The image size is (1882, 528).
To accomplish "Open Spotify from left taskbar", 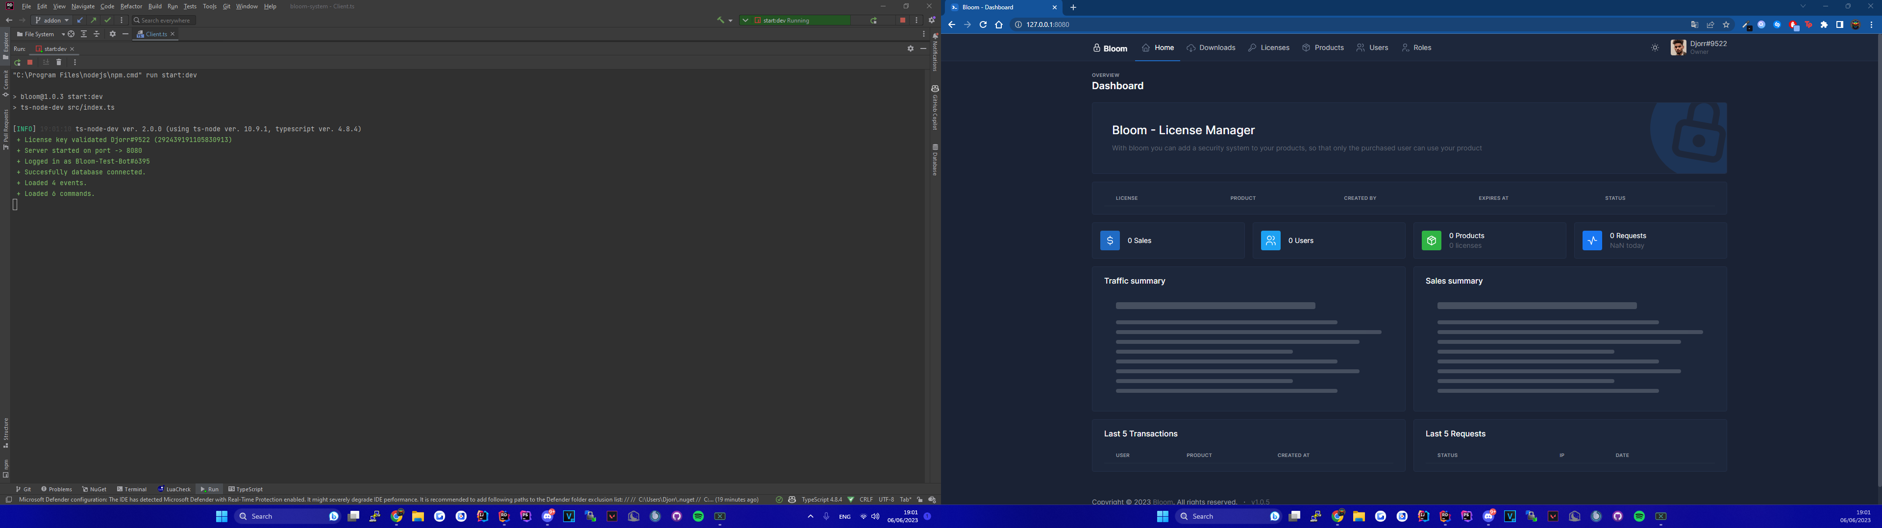I will click(x=698, y=516).
